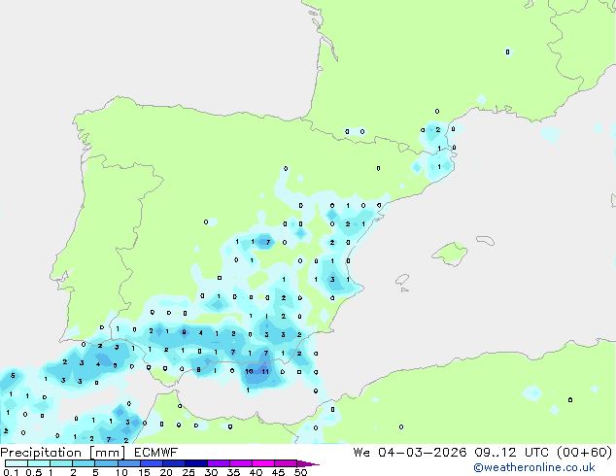Click the 'Precipitation' title word
The width and height of the screenshot is (616, 476).
(x=41, y=453)
